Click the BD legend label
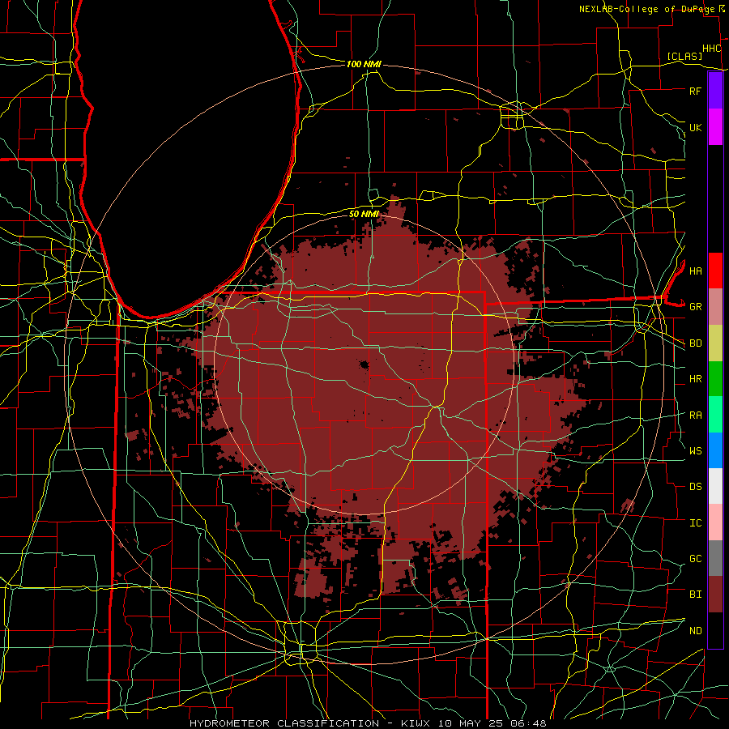729x729 pixels. 695,343
